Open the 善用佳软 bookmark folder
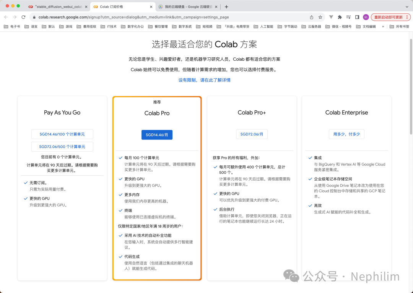Screen dimensions: 413x293 tap(86, 27)
